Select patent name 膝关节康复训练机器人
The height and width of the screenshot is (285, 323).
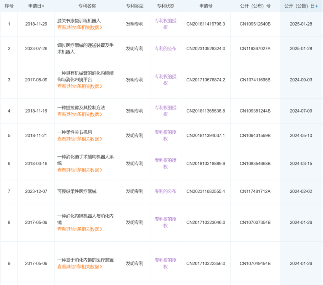pyautogui.click(x=79, y=21)
